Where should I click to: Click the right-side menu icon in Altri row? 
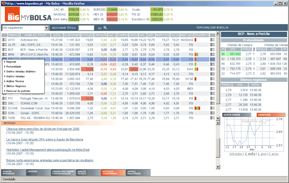tap(213, 45)
